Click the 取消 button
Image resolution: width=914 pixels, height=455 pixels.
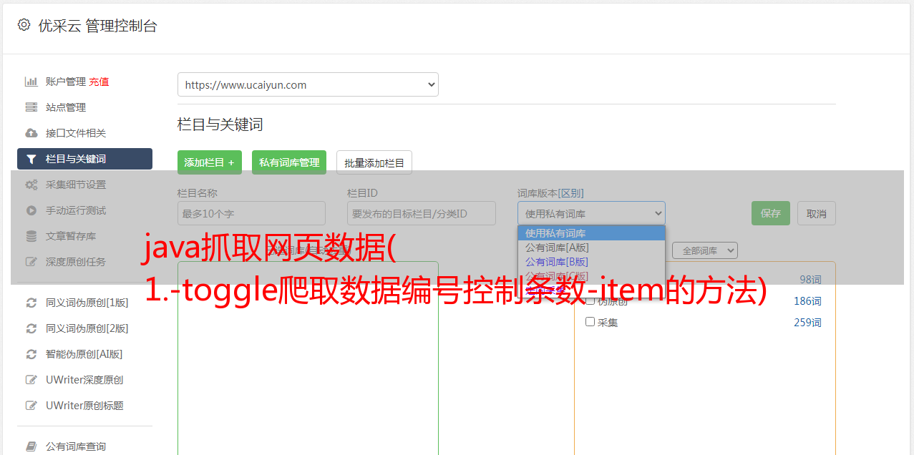pos(817,213)
